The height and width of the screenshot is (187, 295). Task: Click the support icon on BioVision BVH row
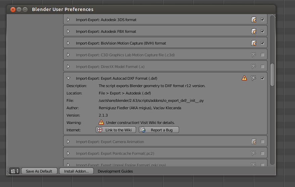[254, 43]
